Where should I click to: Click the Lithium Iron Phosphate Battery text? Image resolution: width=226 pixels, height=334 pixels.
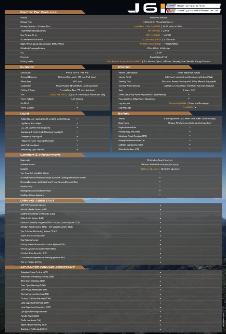click(x=158, y=22)
